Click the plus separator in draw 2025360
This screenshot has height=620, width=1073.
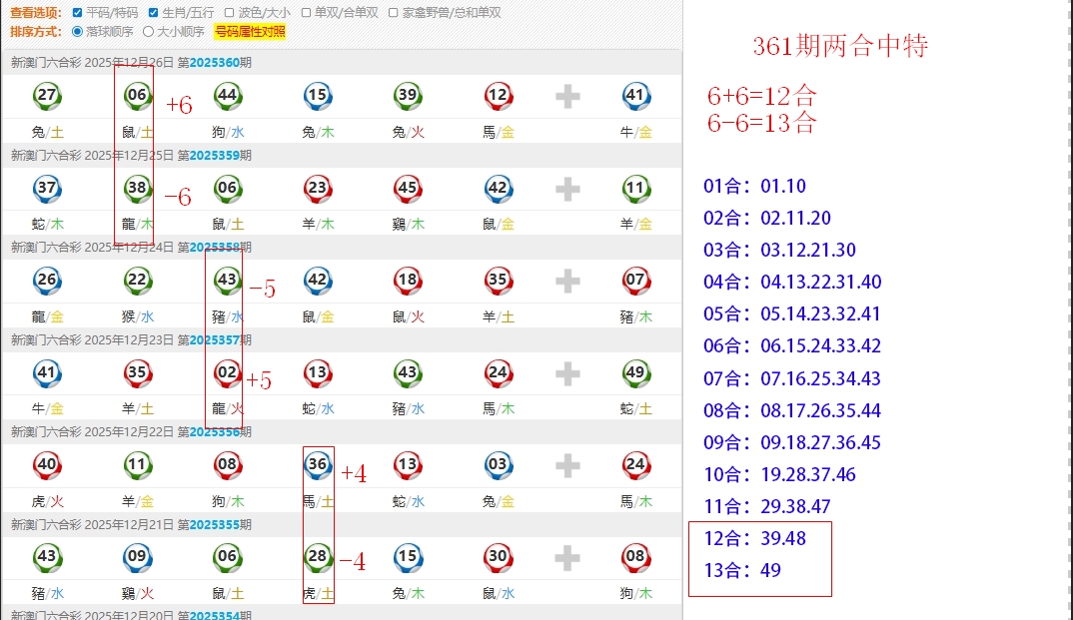[x=567, y=97]
